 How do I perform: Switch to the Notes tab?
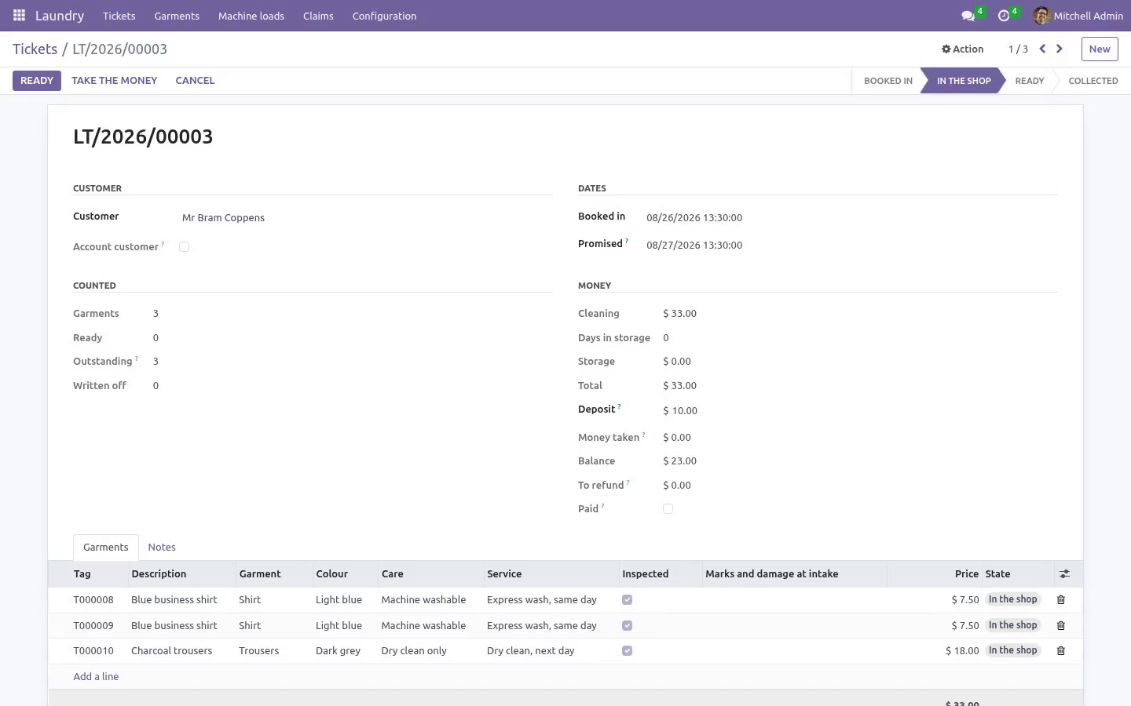coord(162,548)
